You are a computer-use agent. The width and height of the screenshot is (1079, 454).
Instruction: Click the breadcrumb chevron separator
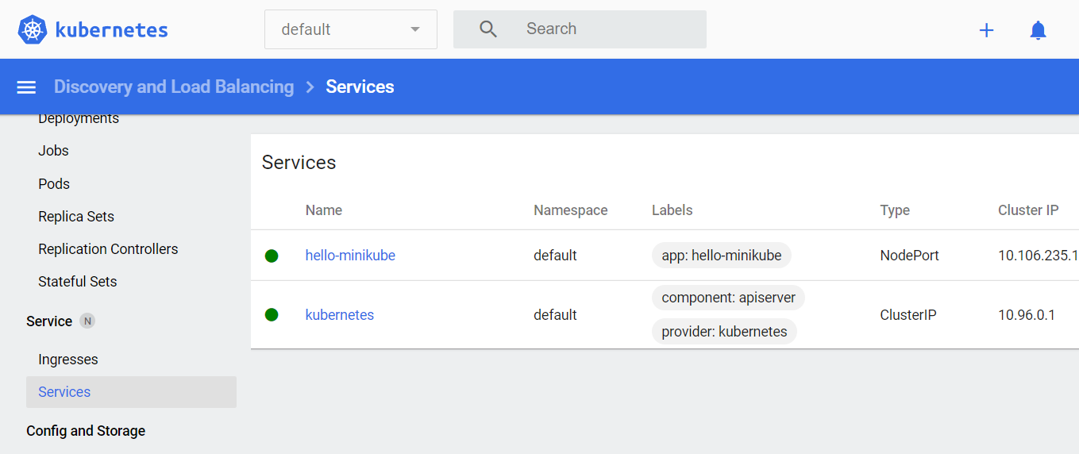pos(310,87)
